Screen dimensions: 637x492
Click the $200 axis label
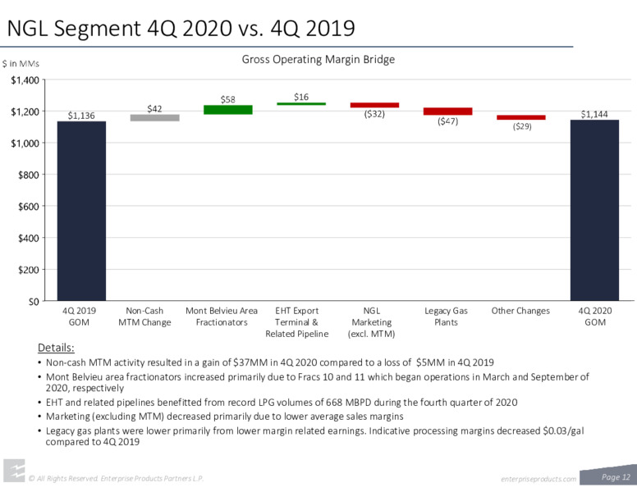tap(29, 270)
